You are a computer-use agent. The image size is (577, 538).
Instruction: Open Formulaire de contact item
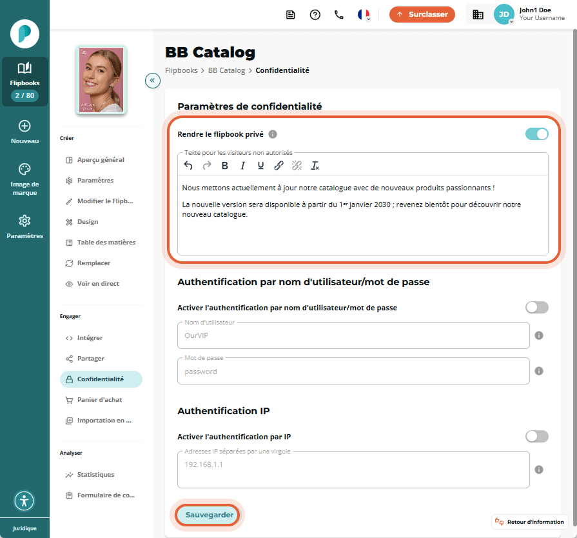pyautogui.click(x=101, y=495)
